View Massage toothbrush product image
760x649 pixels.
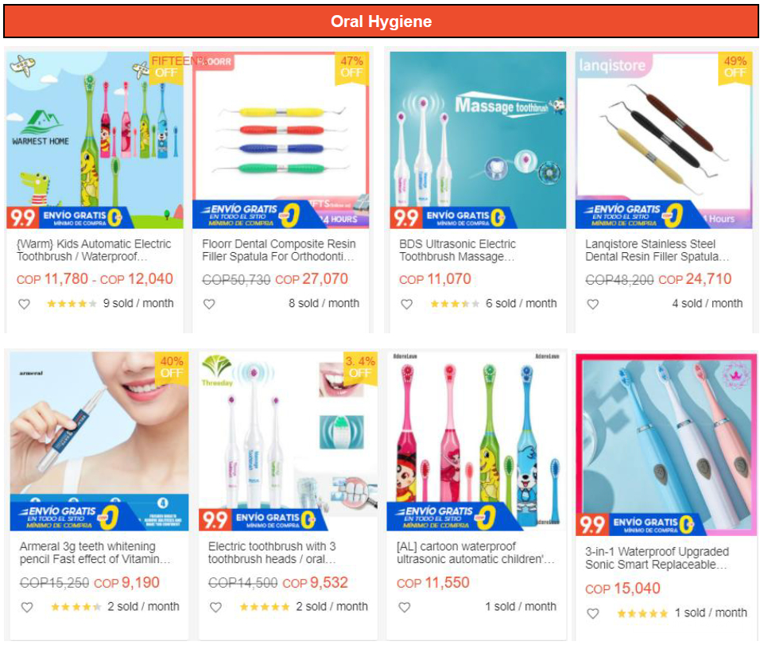coord(478,140)
